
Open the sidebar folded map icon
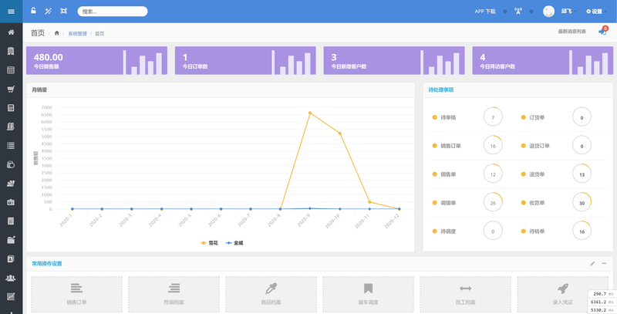[x=11, y=127]
